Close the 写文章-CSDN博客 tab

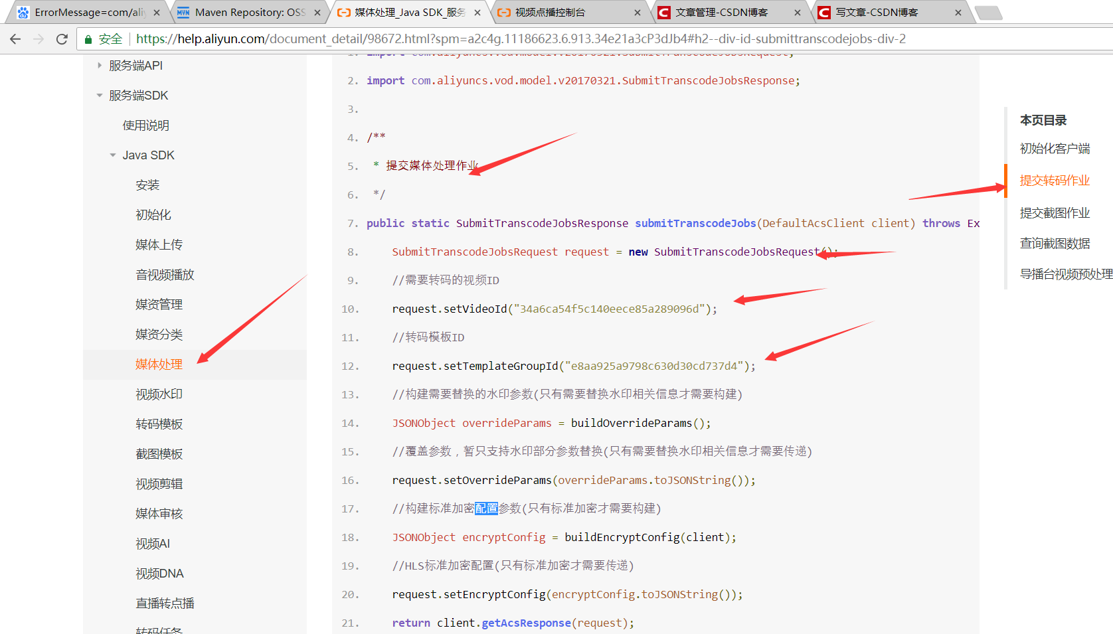[958, 13]
